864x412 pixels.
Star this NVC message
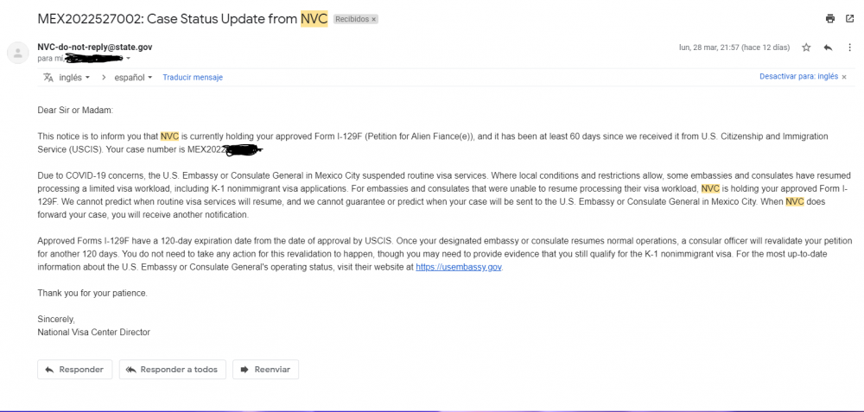tap(806, 48)
